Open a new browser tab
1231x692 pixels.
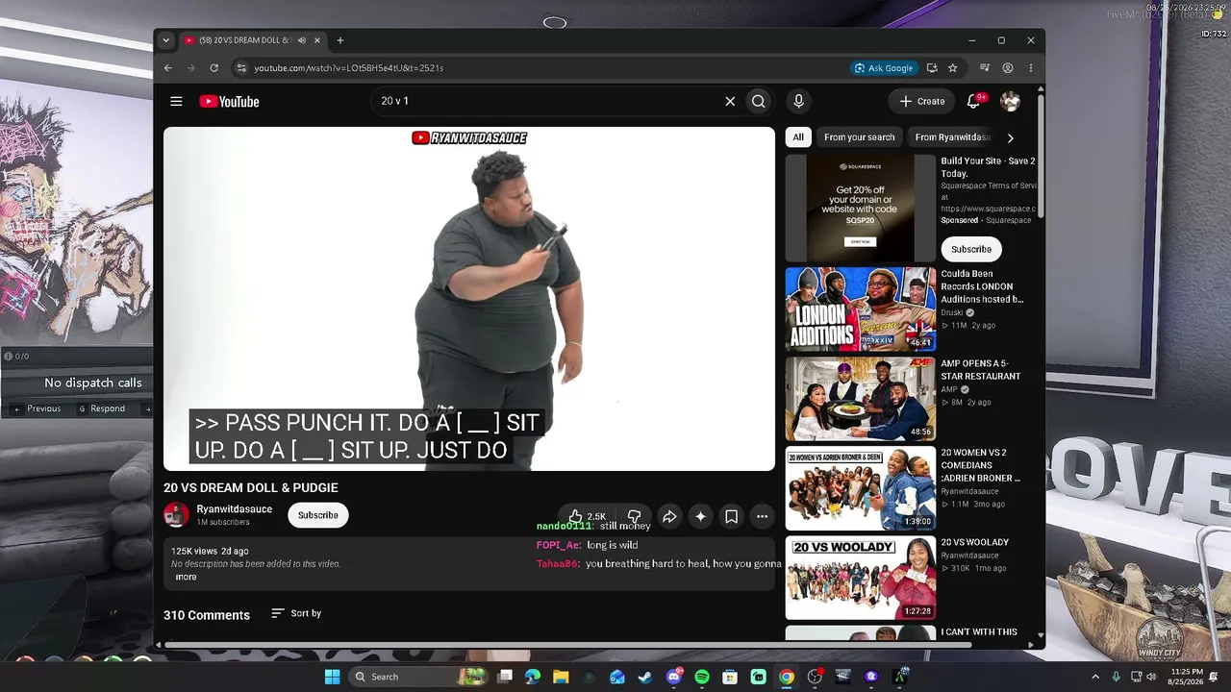[x=340, y=40]
